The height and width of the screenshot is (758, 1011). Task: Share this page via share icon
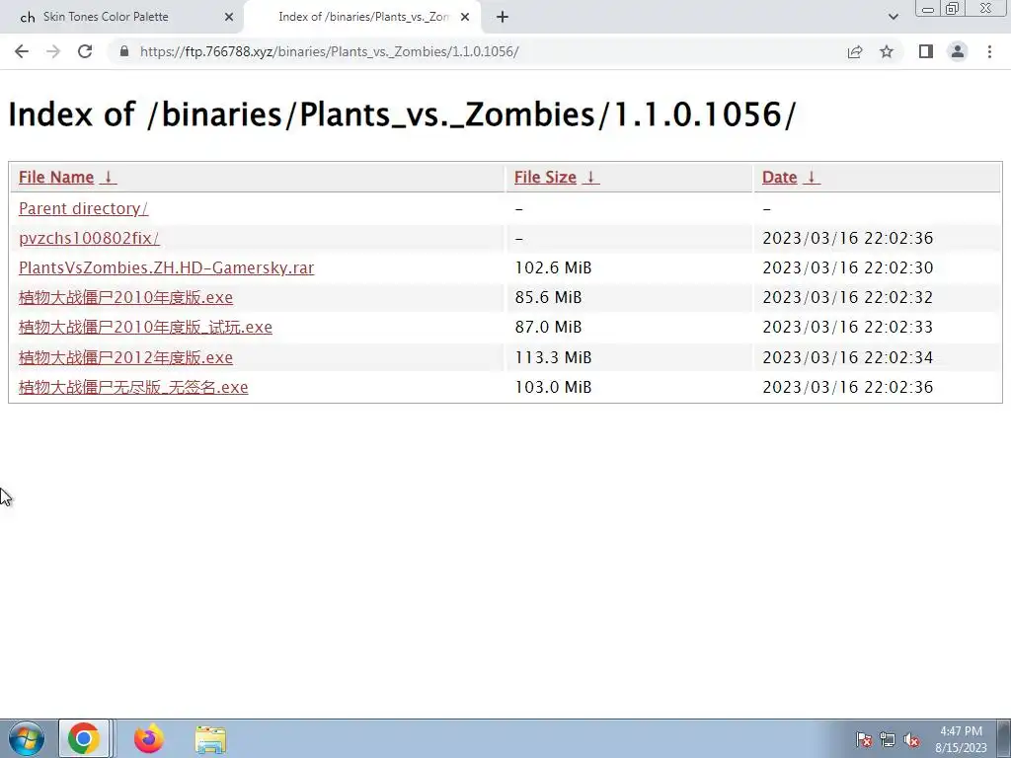[855, 51]
